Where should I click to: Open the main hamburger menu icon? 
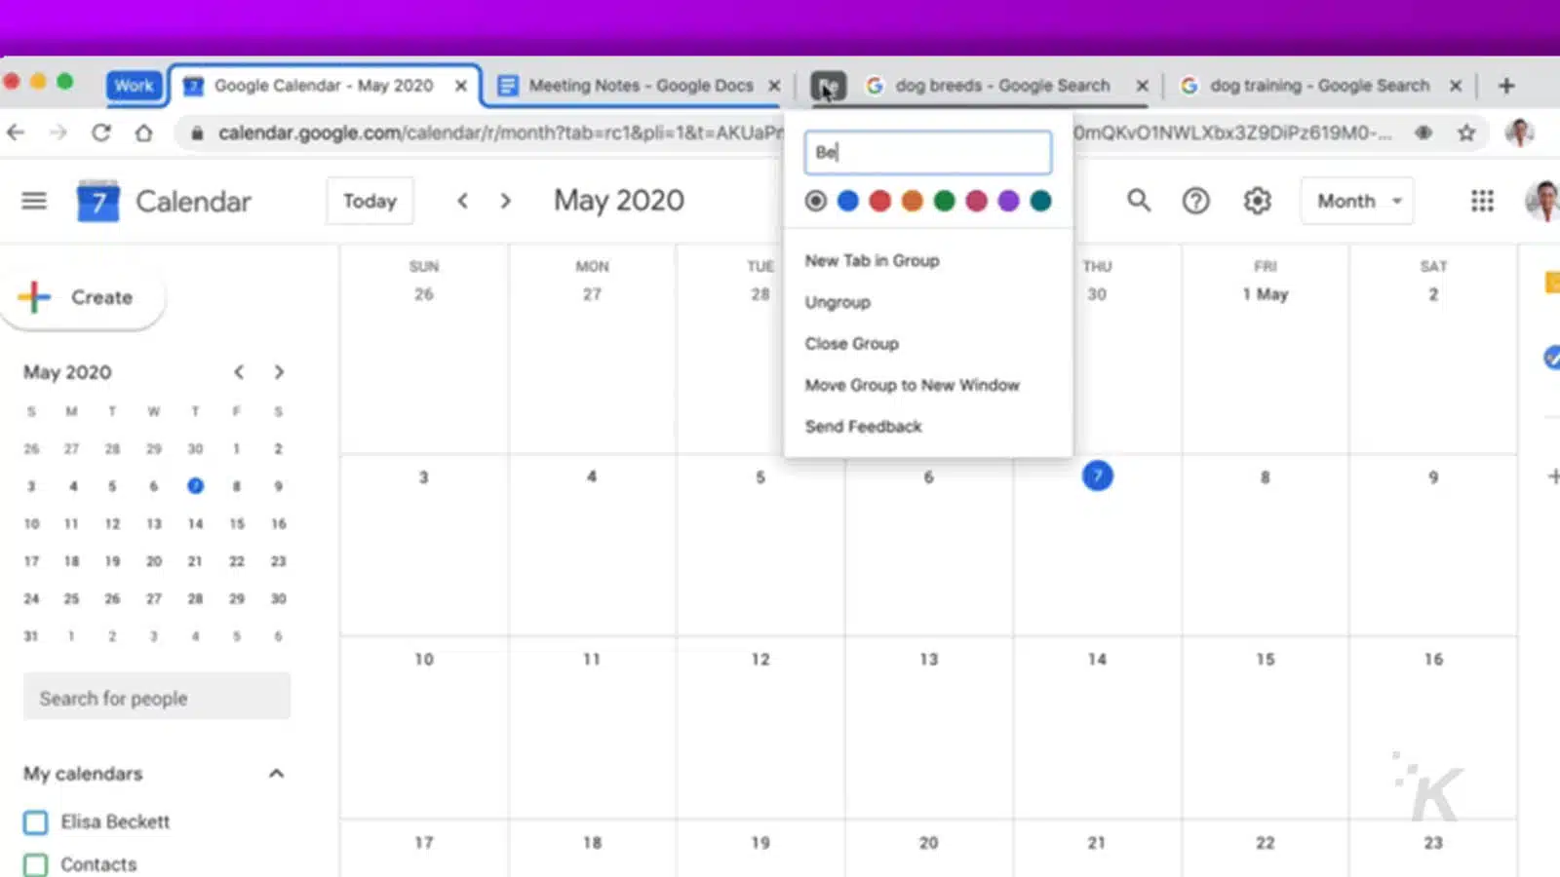coord(34,201)
